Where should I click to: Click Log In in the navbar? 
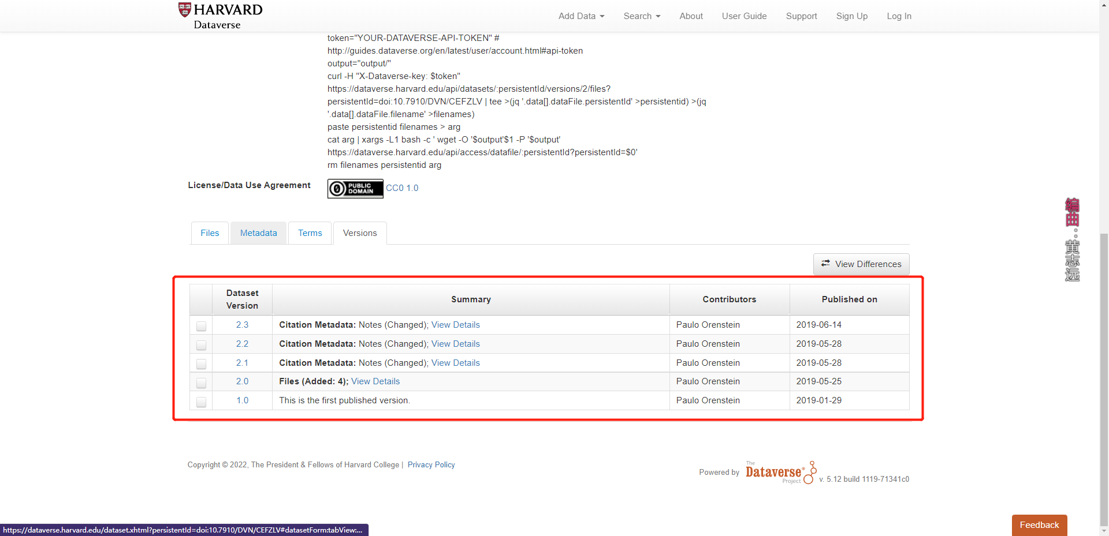coord(899,16)
